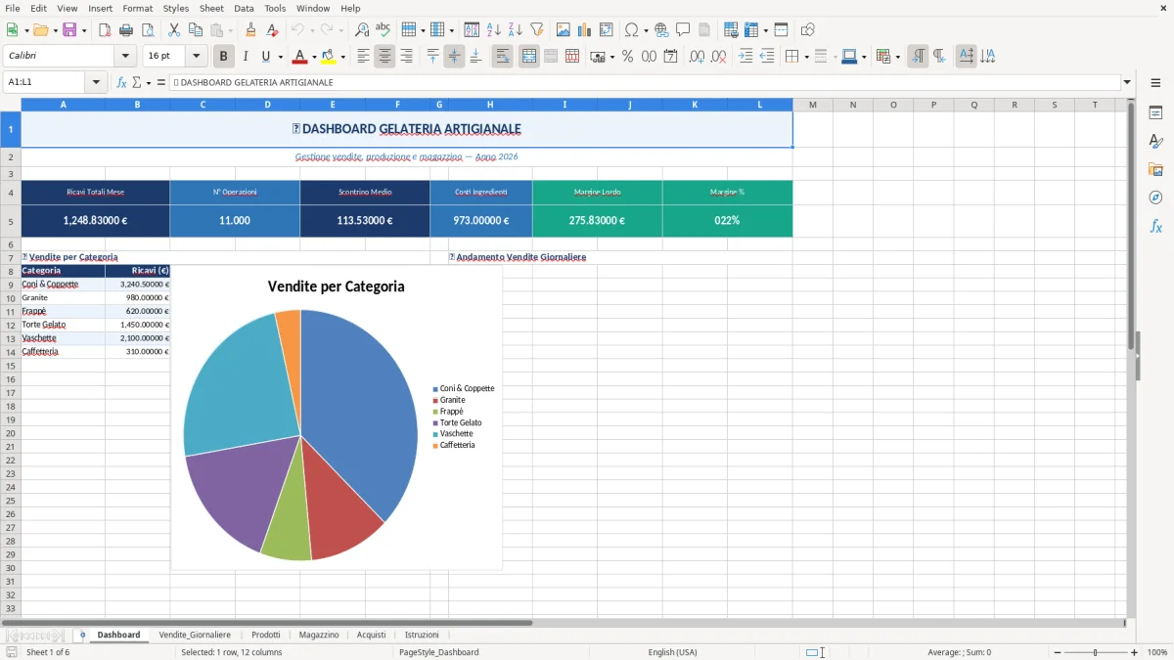1174x660 pixels.
Task: Click the Insert Image icon
Action: (564, 30)
